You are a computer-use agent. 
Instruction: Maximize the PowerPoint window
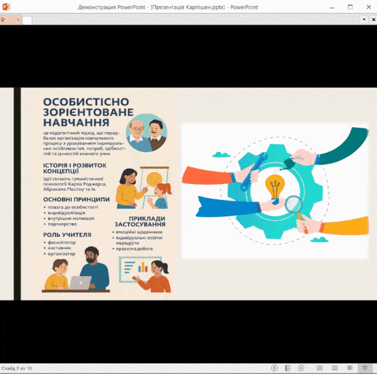tap(350, 7)
